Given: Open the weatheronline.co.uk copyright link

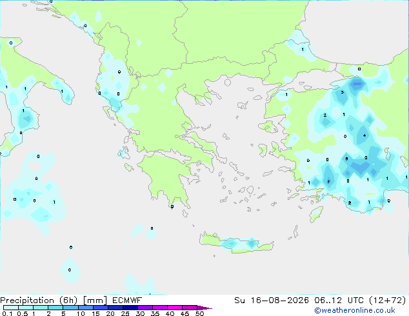Looking at the screenshot, I should tap(355, 310).
